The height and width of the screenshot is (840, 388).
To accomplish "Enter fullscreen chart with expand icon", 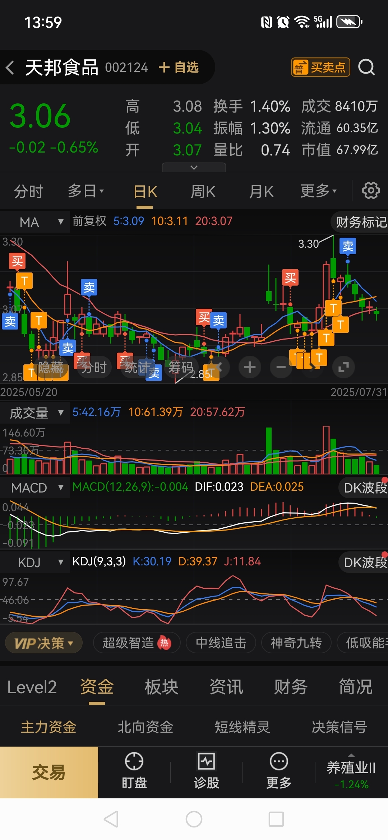I will [x=343, y=367].
